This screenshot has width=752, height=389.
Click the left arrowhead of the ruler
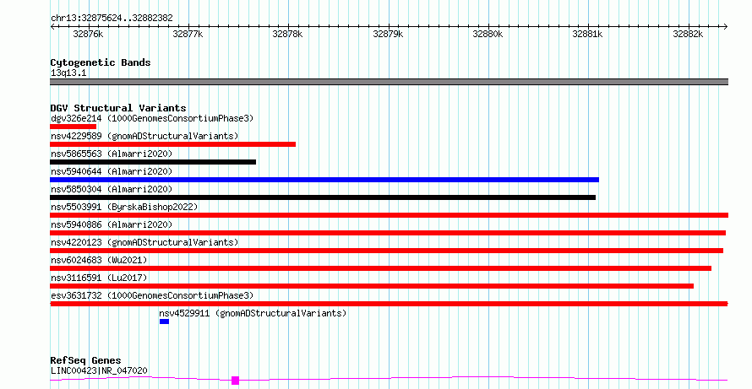[x=52, y=27]
